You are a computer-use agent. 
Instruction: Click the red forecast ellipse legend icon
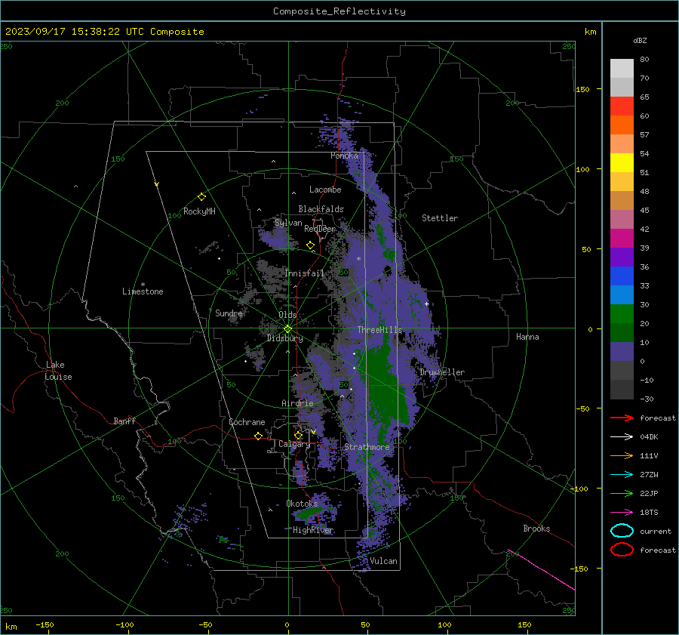(x=622, y=550)
